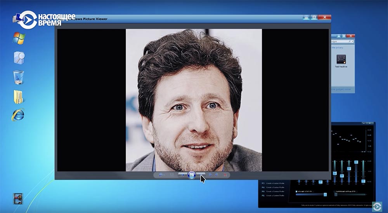Open the Recycle Bin desktop icon
388x213 pixels.
pyautogui.click(x=19, y=77)
